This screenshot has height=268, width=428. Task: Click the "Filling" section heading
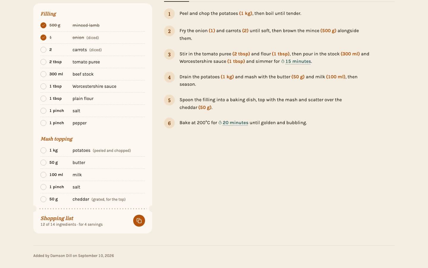click(48, 14)
